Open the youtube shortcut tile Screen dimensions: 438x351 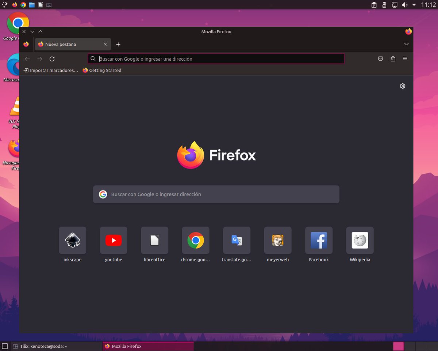pyautogui.click(x=114, y=240)
